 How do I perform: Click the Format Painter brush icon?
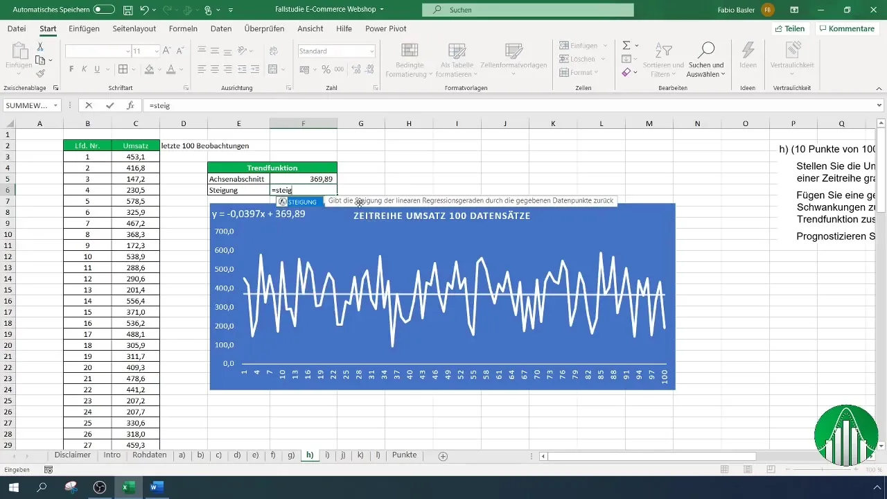tap(40, 74)
